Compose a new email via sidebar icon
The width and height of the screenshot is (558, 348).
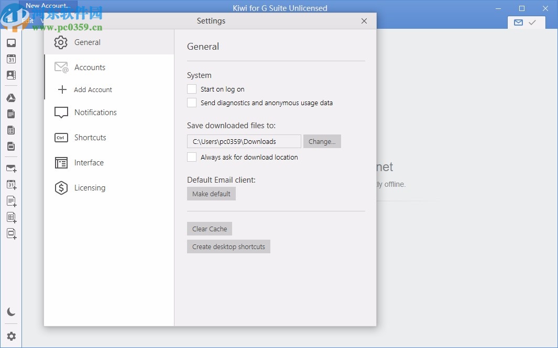(11, 169)
